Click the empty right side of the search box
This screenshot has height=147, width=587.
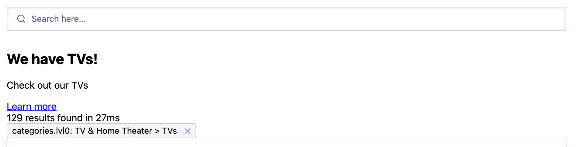click(x=456, y=19)
